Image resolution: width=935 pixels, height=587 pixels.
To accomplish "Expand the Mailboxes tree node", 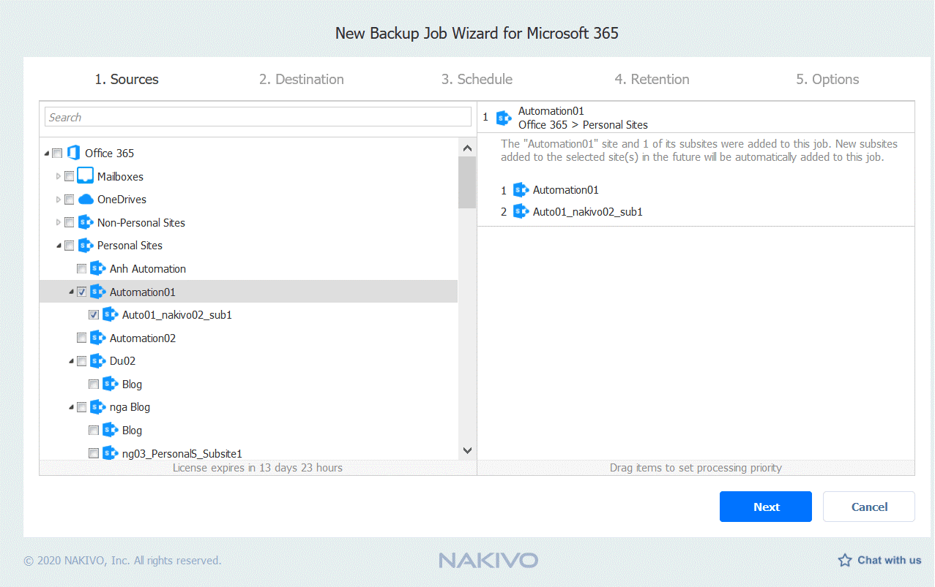I will tap(59, 176).
